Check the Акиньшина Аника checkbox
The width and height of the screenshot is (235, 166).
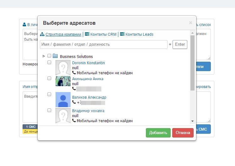coord(49,78)
